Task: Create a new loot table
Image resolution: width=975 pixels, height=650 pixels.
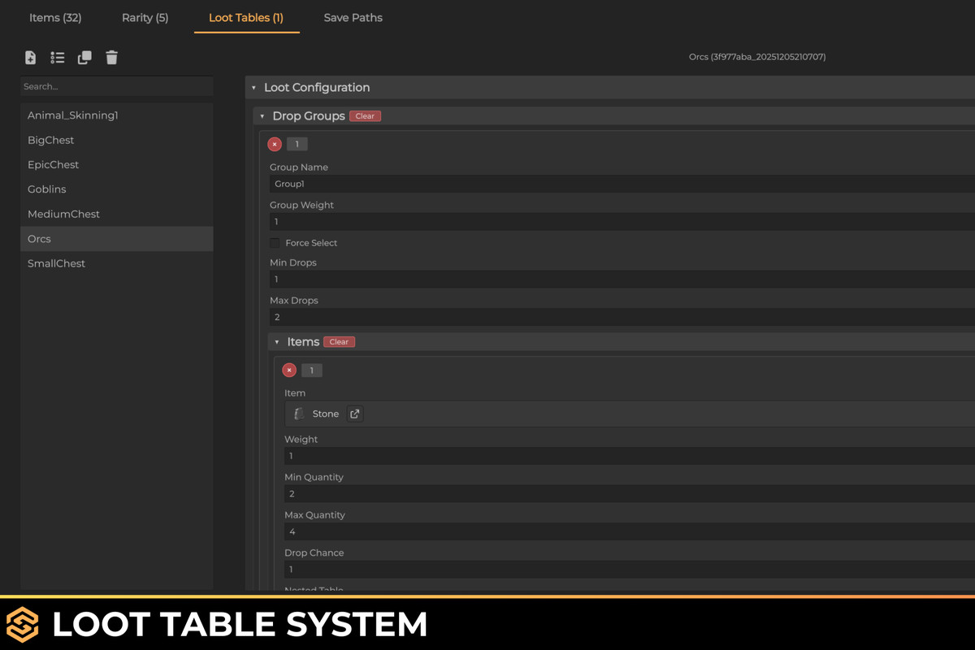Action: coord(30,58)
